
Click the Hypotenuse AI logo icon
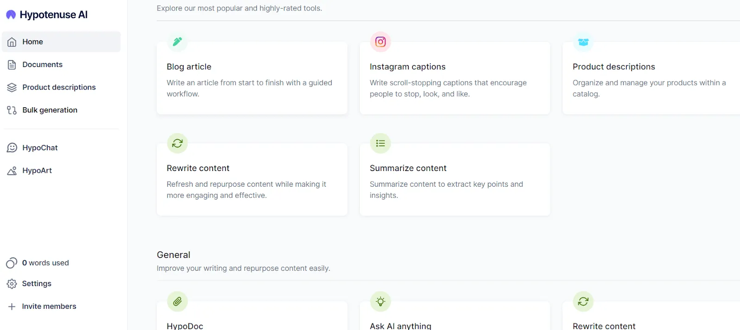tap(11, 15)
